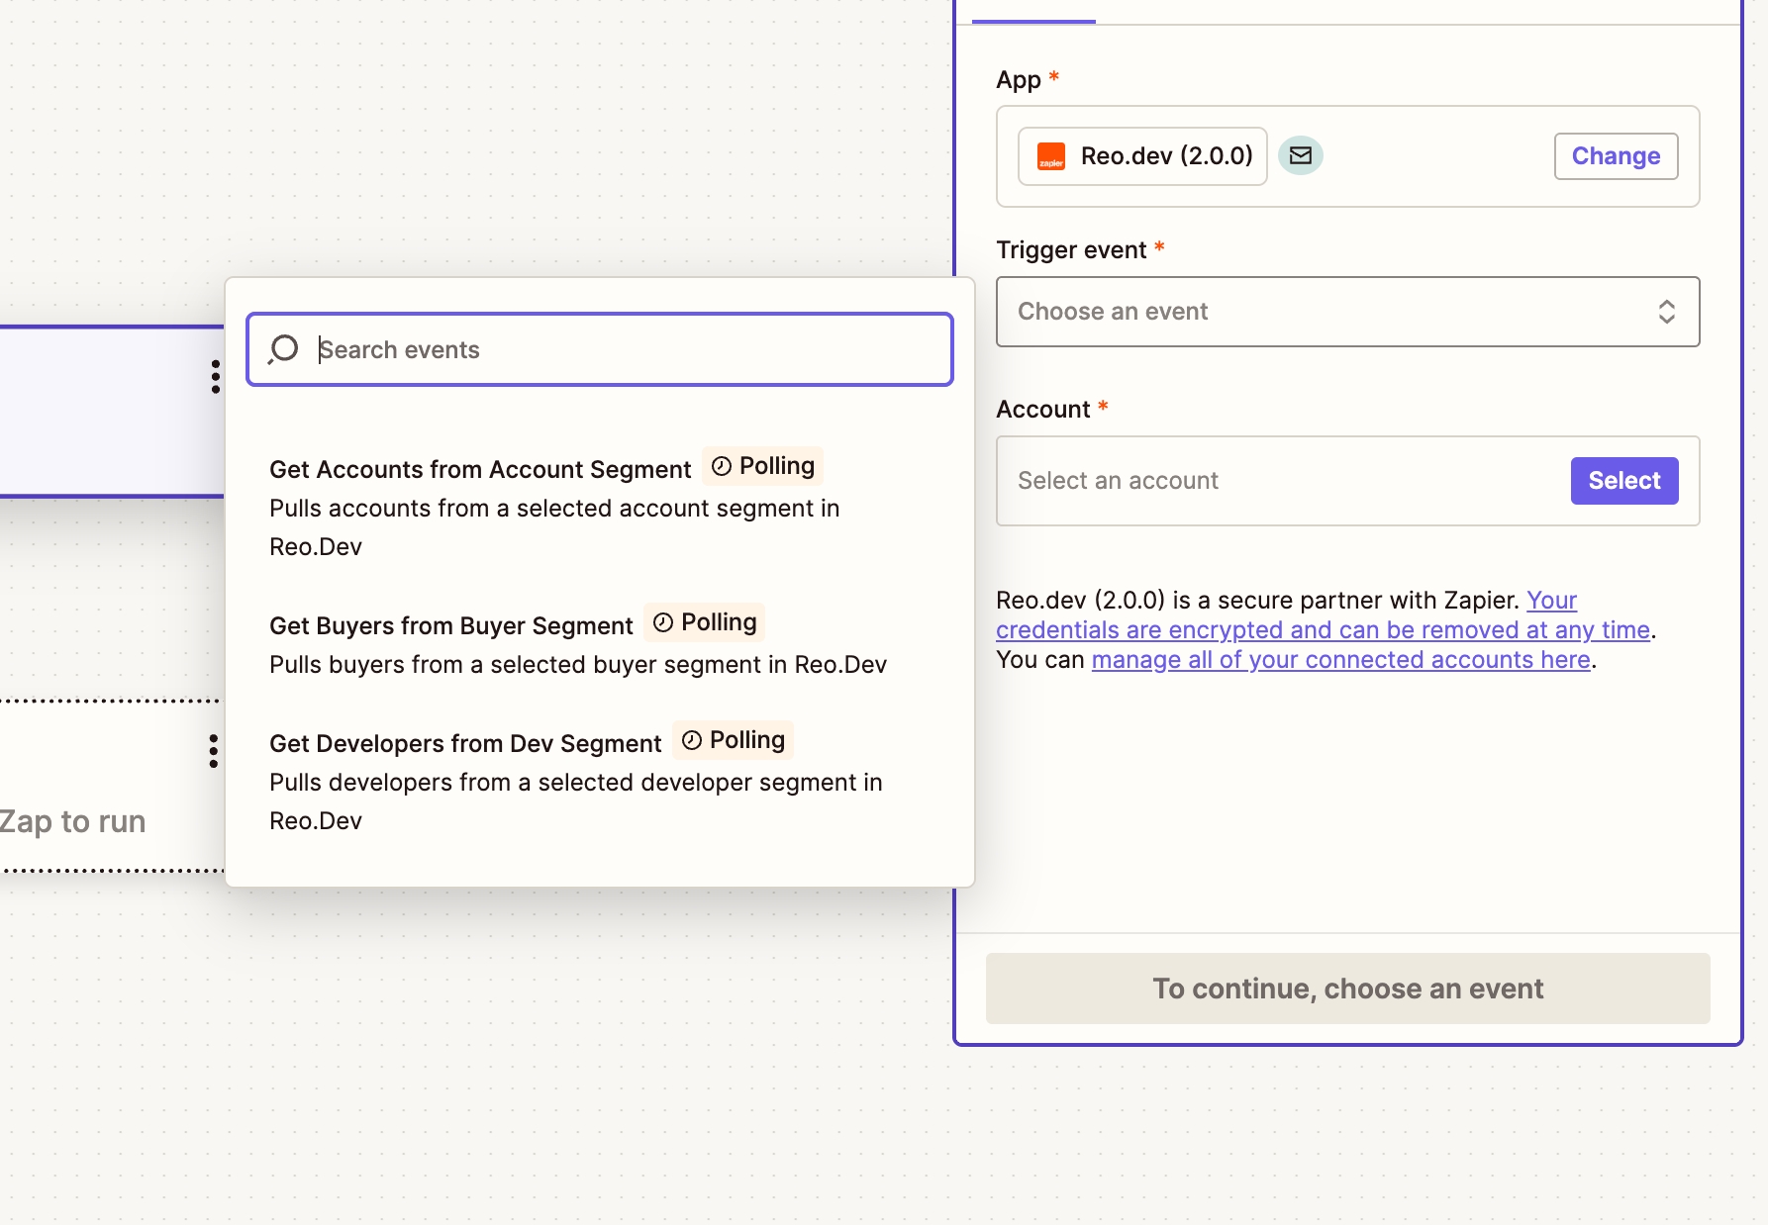Choose Get Developers from Dev Segment
The image size is (1768, 1225).
coord(465,744)
